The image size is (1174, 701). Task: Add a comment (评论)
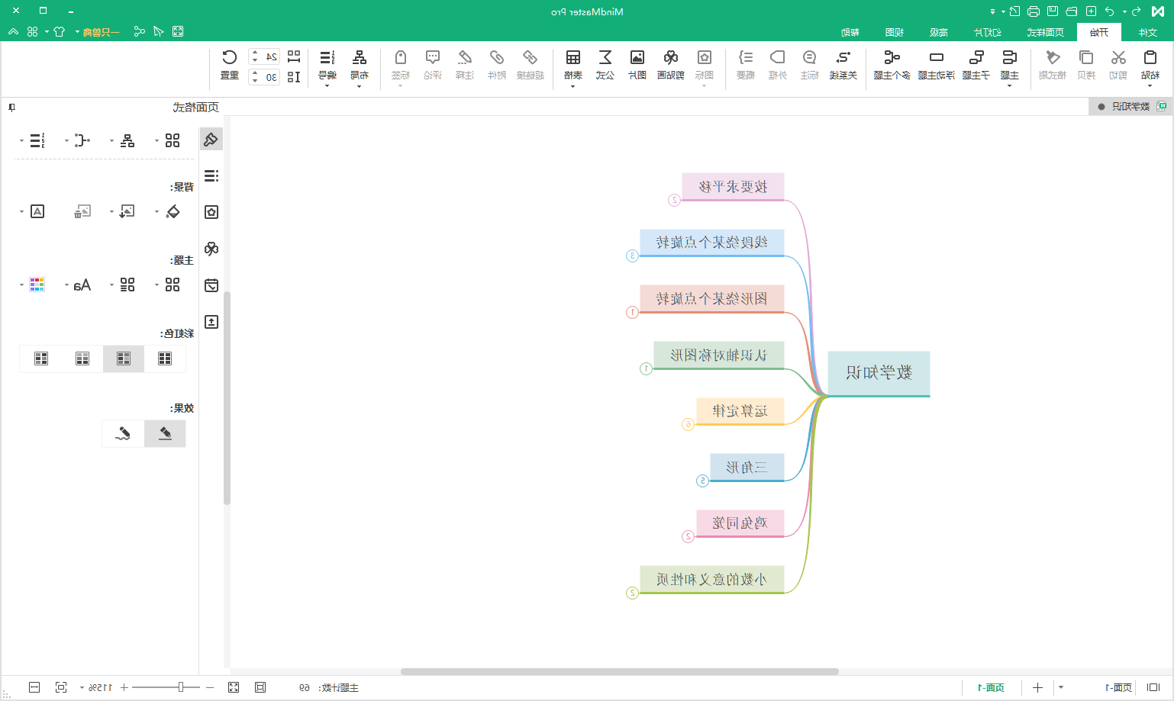coord(433,58)
